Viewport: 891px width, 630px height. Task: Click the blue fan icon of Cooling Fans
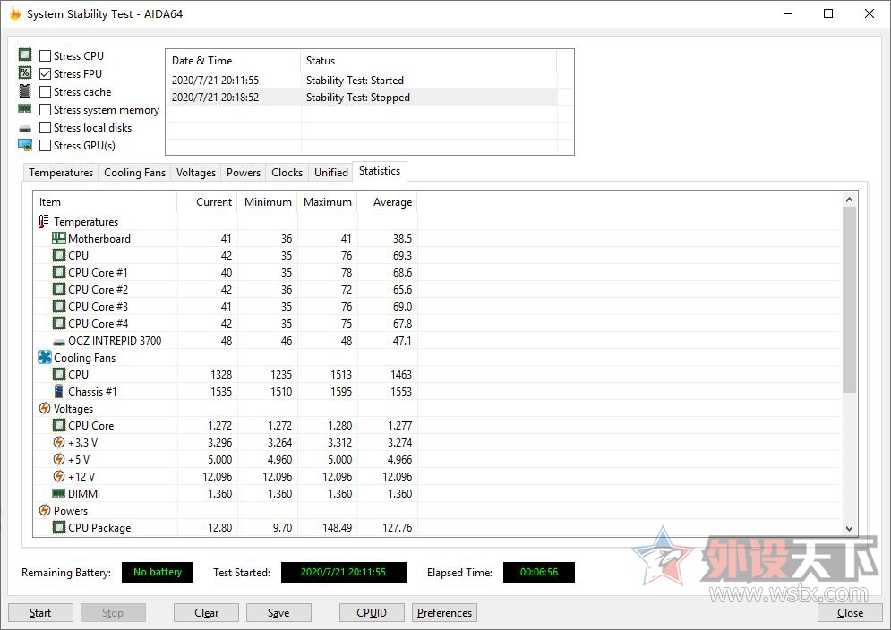44,357
